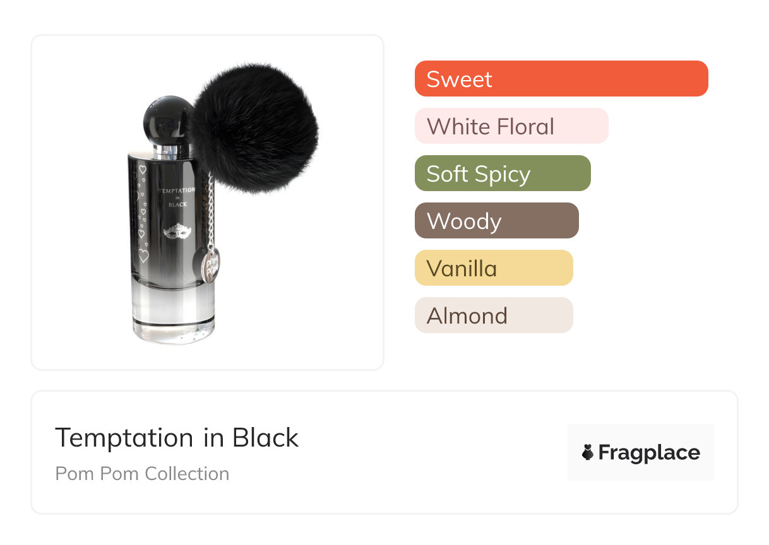Click the large heart at bottle's lower left
769x545 pixels.
coord(143,255)
